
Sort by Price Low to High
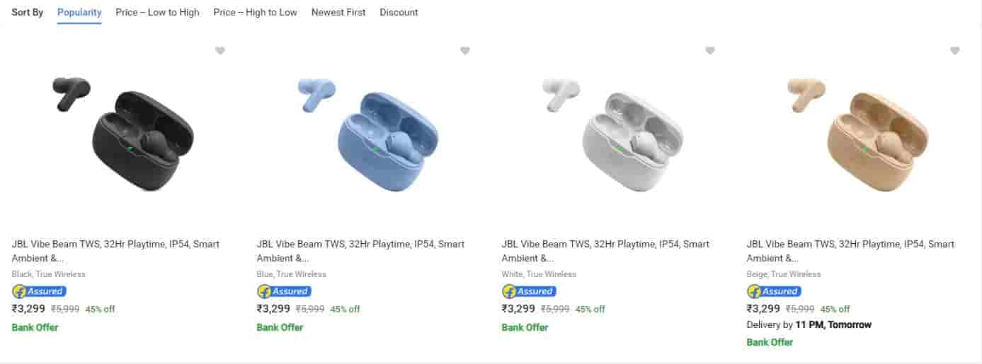(157, 12)
